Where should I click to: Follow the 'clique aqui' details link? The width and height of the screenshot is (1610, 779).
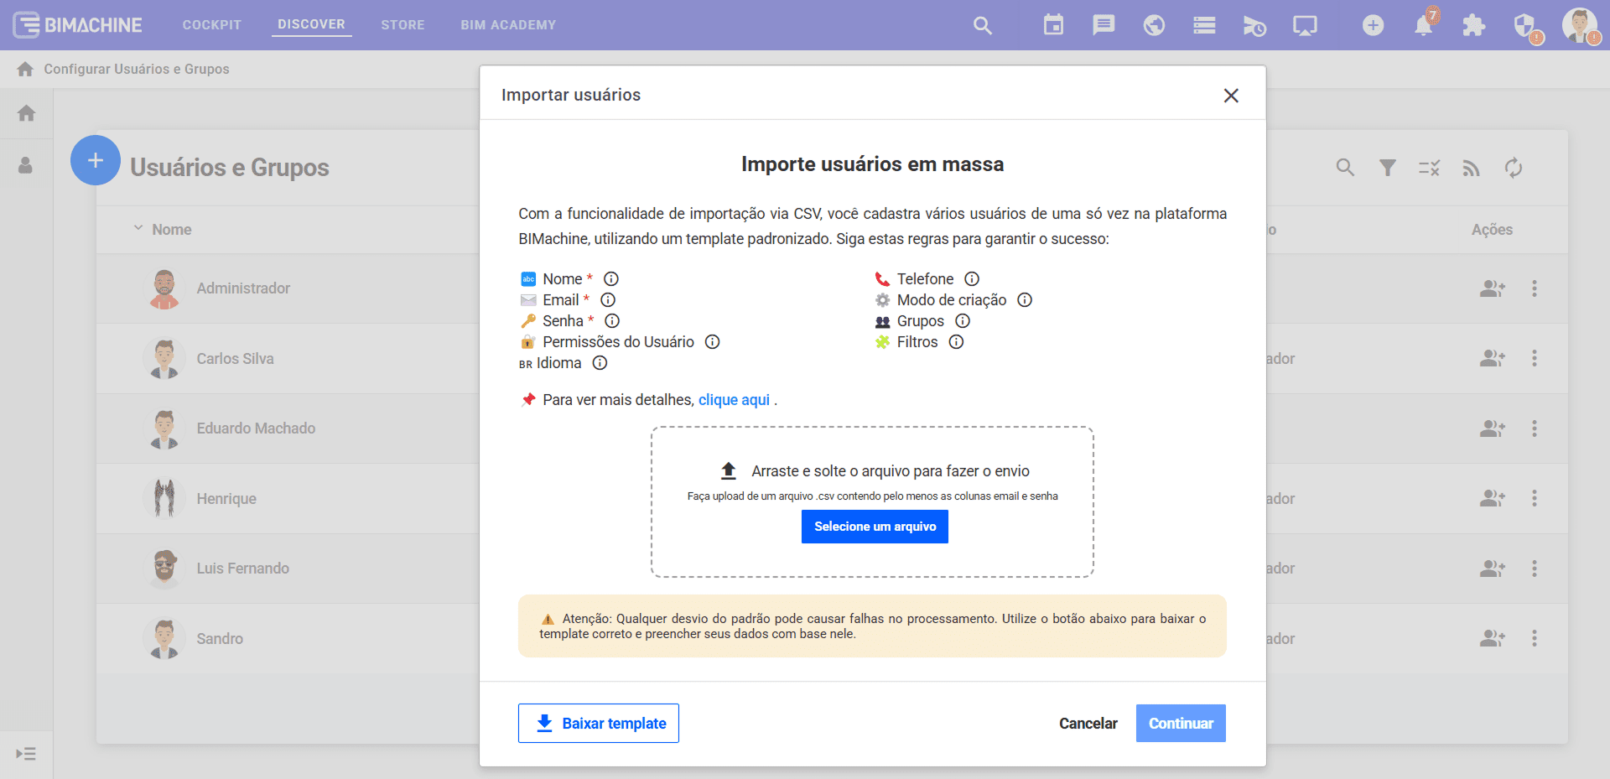click(734, 400)
